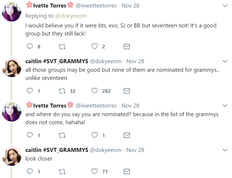This screenshot has width=232, height=178.
Task: Click the @dokyeeom mention in Replying to
Action: [71, 16]
